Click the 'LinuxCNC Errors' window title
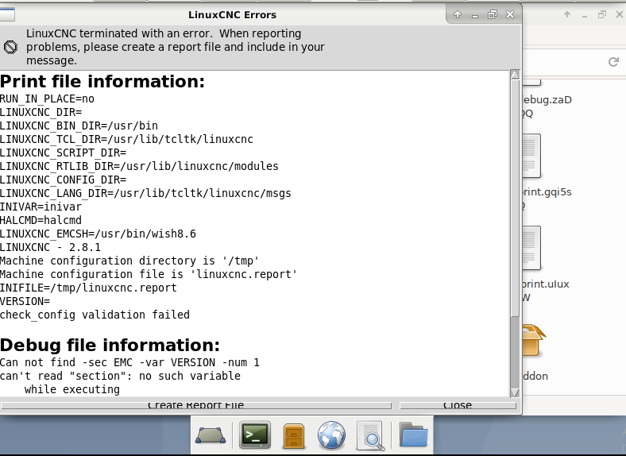The height and width of the screenshot is (456, 626). pos(232,15)
